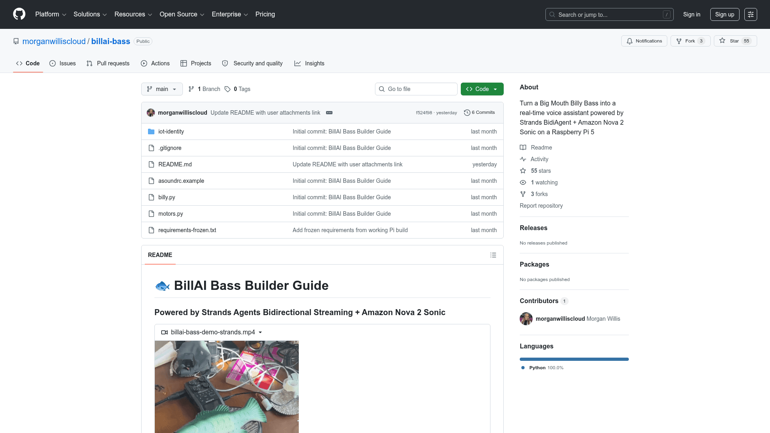Open the motors.py file
The height and width of the screenshot is (433, 770).
[171, 214]
